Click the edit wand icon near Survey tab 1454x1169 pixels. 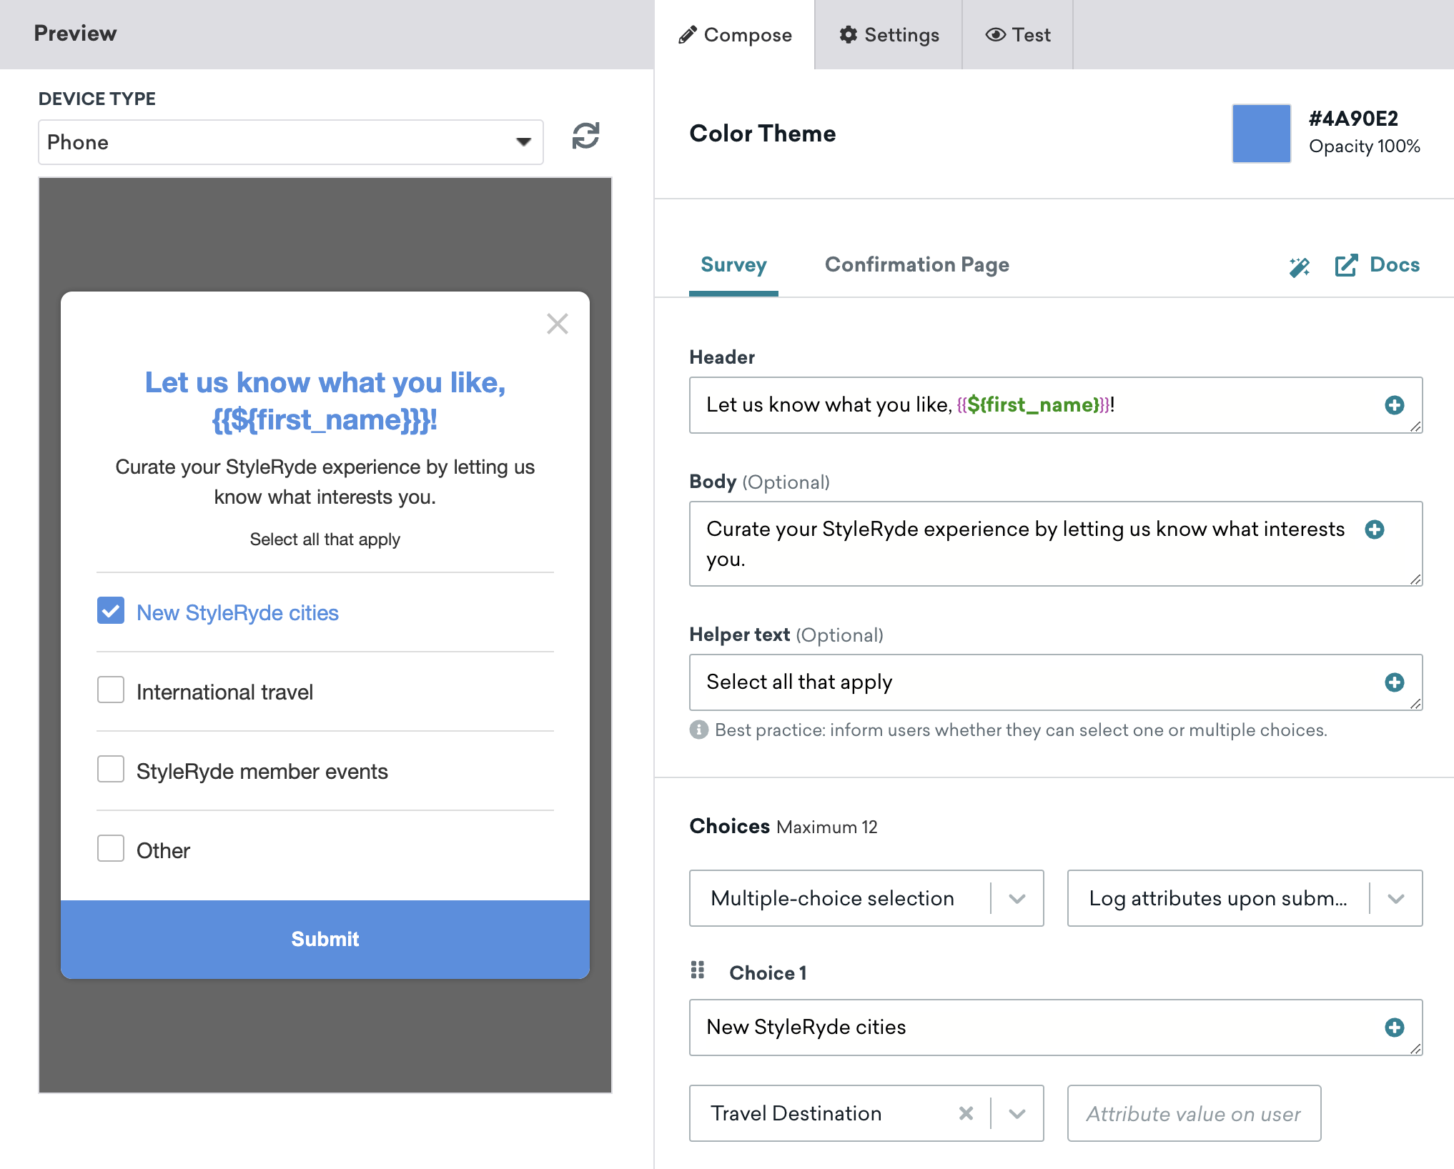pyautogui.click(x=1297, y=265)
